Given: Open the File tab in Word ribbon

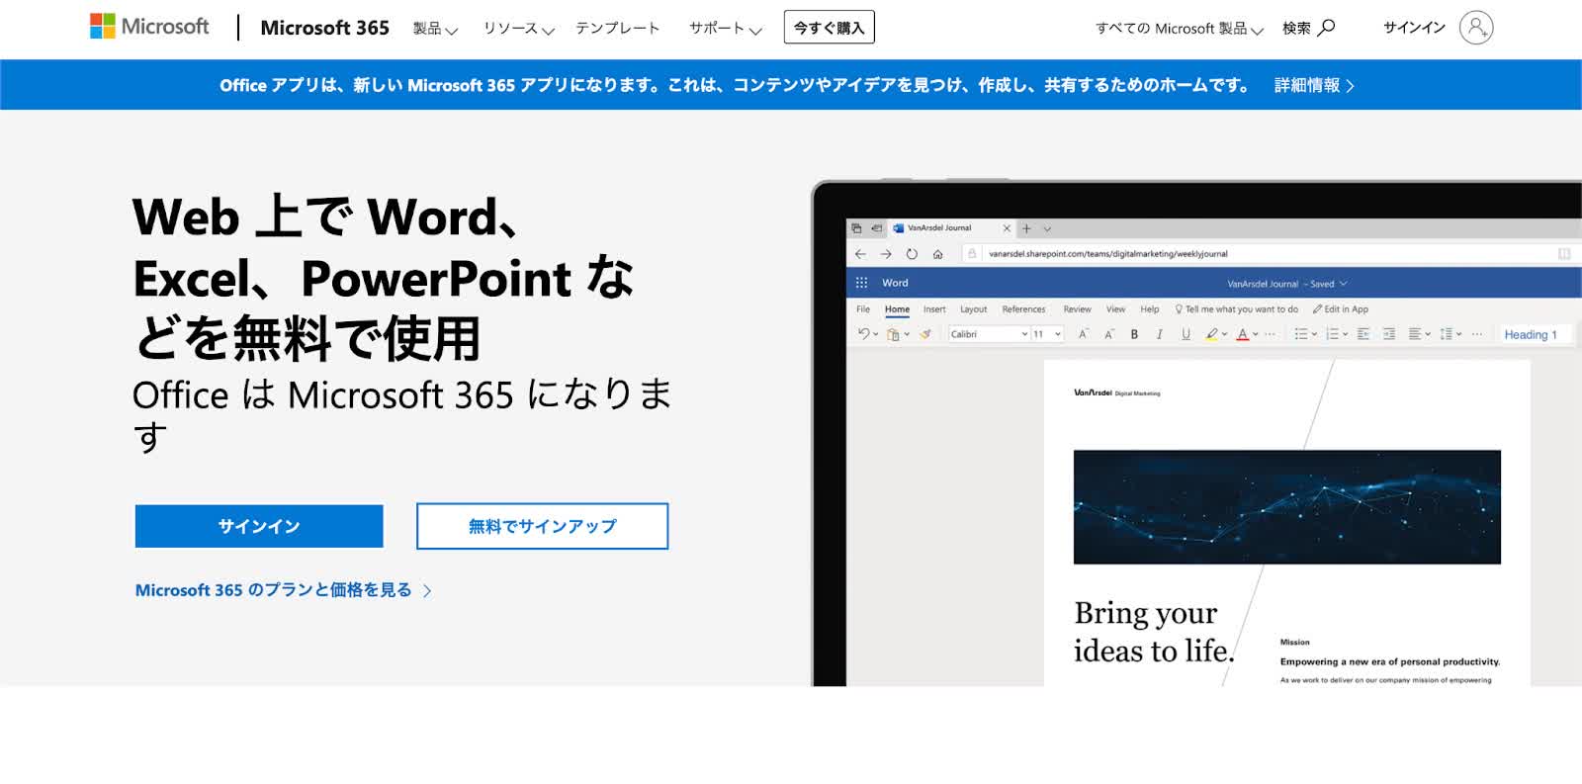Looking at the screenshot, I should click(x=863, y=309).
